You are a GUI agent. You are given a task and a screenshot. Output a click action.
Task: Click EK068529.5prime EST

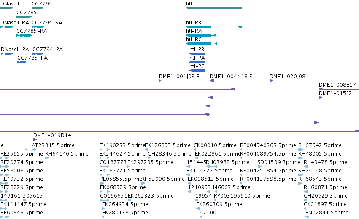(105, 192)
